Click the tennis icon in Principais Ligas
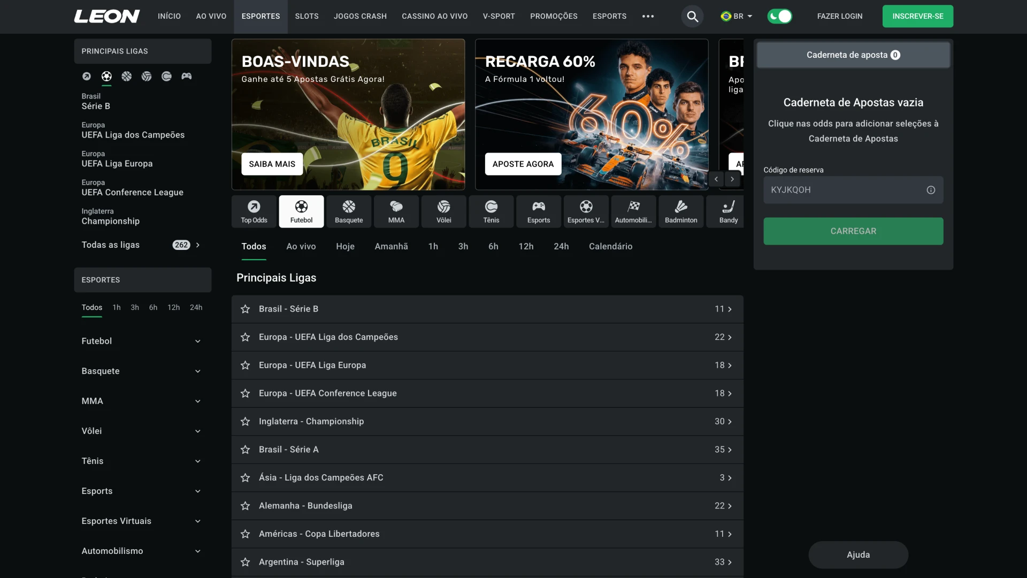This screenshot has height=578, width=1027. 166,77
